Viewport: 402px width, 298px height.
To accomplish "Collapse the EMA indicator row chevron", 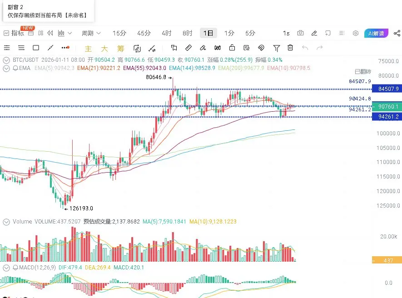I will click(6, 69).
